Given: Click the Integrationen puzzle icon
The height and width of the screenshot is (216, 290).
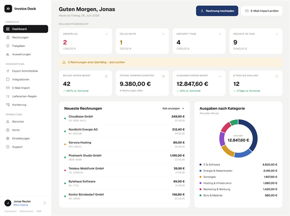Looking at the screenshot, I should coord(8,80).
